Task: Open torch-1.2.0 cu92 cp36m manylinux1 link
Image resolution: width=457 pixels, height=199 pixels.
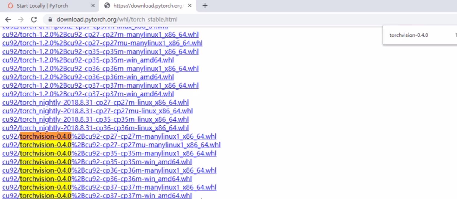Action: coord(100,69)
